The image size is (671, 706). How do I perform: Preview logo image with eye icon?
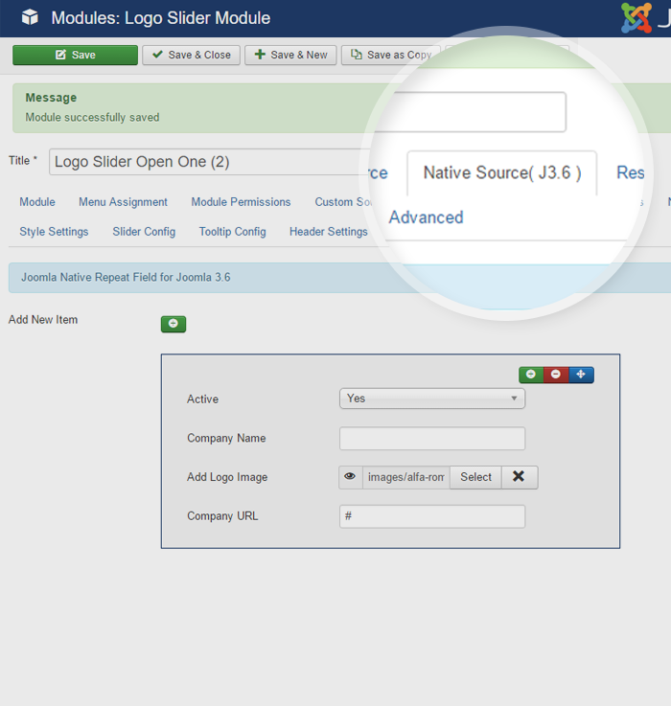[350, 477]
